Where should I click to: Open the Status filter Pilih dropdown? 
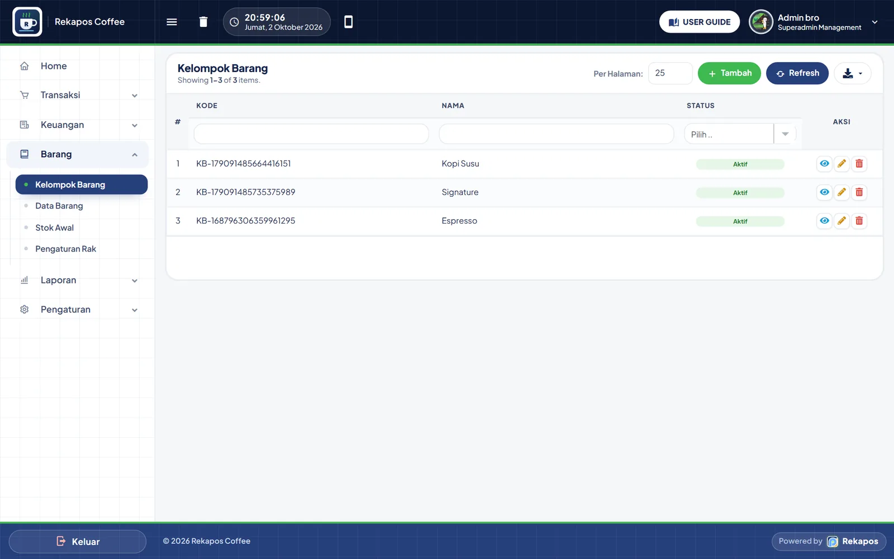click(x=740, y=134)
